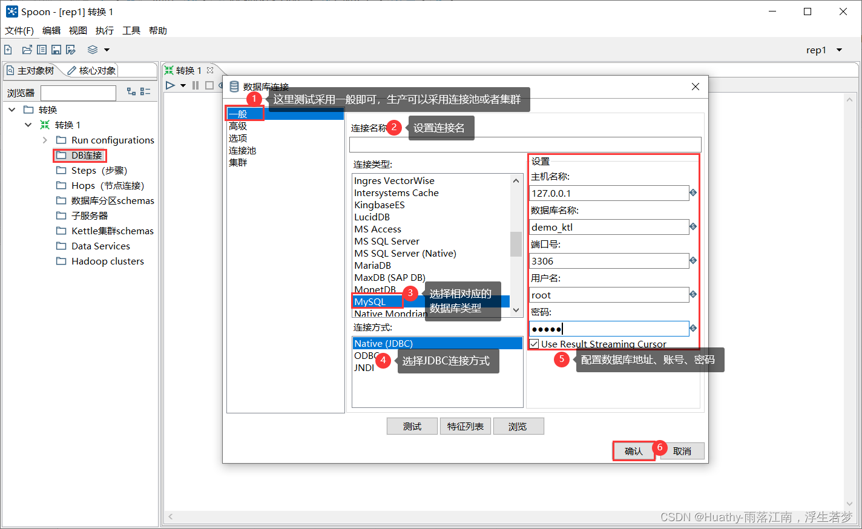This screenshot has height=529, width=862.
Task: Click the variable icon beside the 端口号 field
Action: (693, 260)
